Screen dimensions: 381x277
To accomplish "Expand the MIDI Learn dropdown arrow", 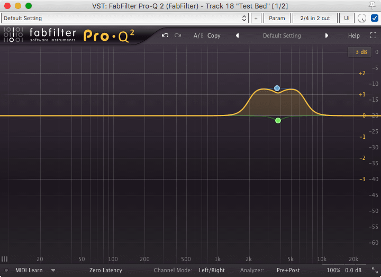I will pos(53,270).
